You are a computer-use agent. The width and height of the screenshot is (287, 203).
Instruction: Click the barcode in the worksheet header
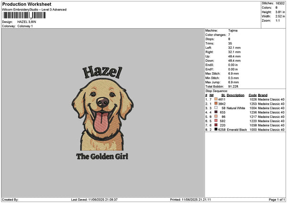24,15
